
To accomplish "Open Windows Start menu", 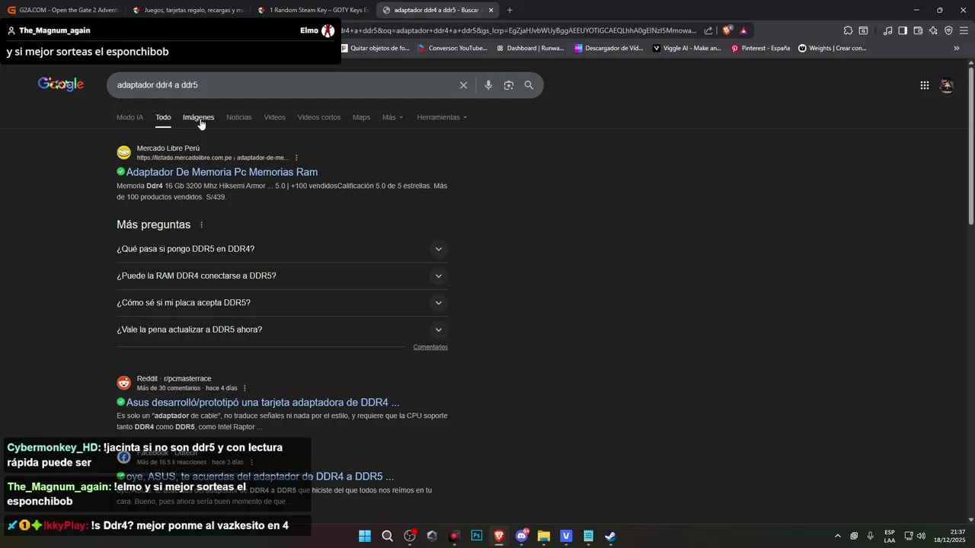I will coord(365,536).
